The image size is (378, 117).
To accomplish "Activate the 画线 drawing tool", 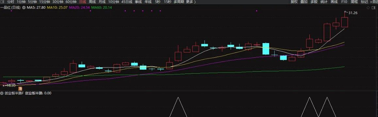I will click(x=334, y=2).
